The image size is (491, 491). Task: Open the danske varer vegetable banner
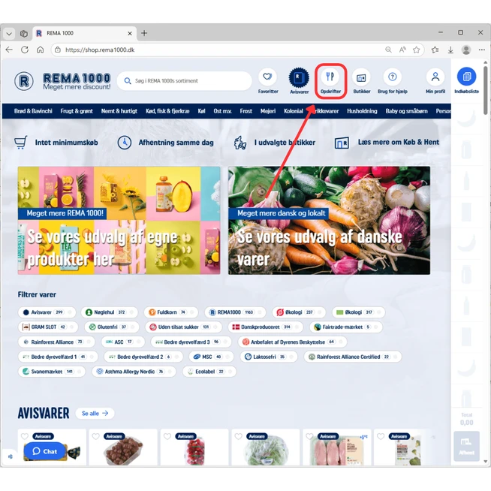[329, 220]
